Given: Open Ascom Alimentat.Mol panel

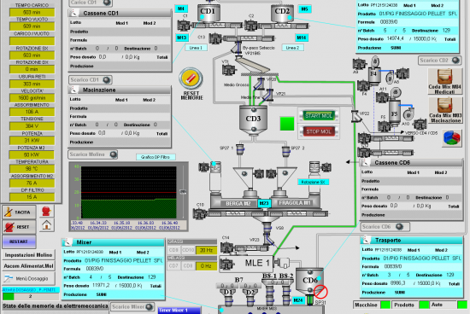Looking at the screenshot, I should (29, 266).
